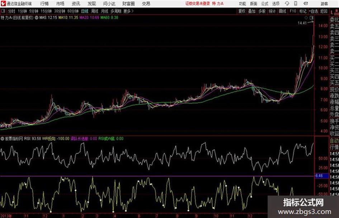Click the L icon above the quote panel

tap(332, 12)
